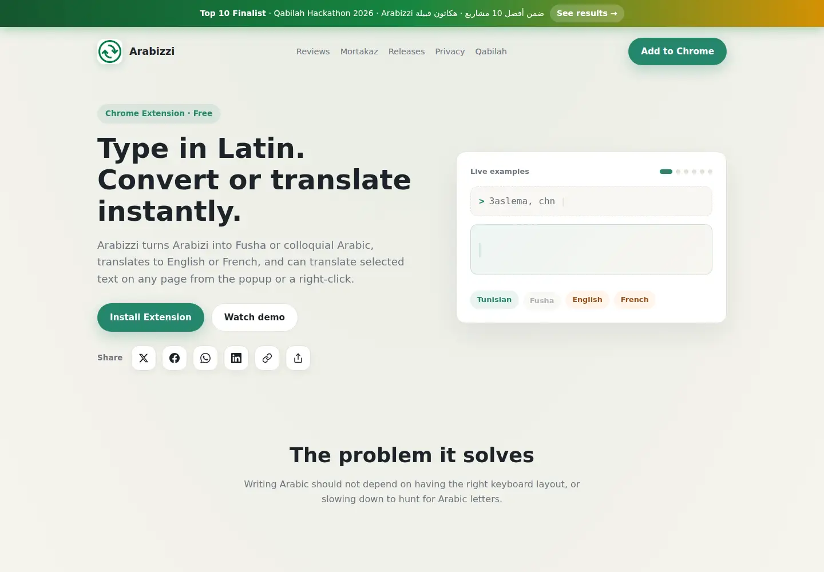Open Reviews in the navigation
This screenshot has width=824, height=572.
(x=313, y=51)
